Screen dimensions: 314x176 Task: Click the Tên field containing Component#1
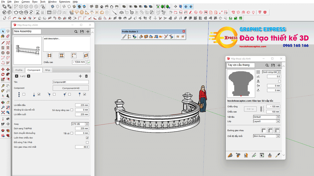[71, 82]
